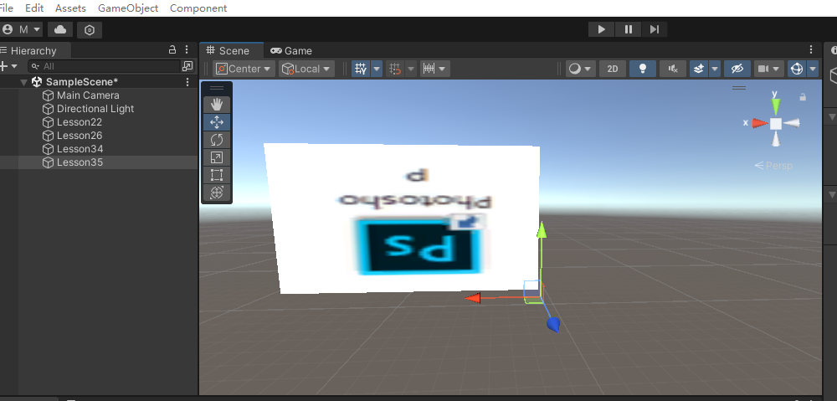Screen dimensions: 837x401
Task: Click the Play button
Action: click(602, 29)
